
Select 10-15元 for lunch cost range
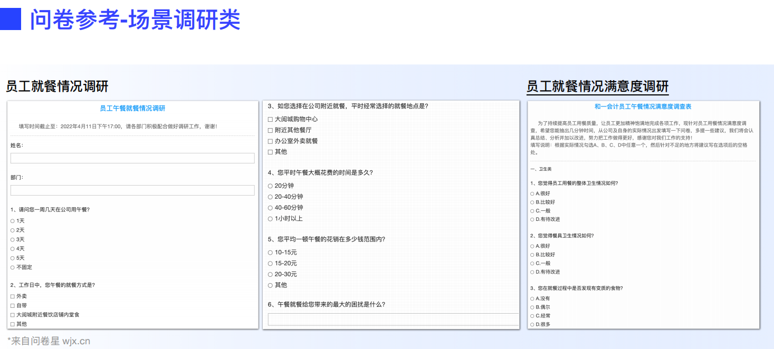269,252
